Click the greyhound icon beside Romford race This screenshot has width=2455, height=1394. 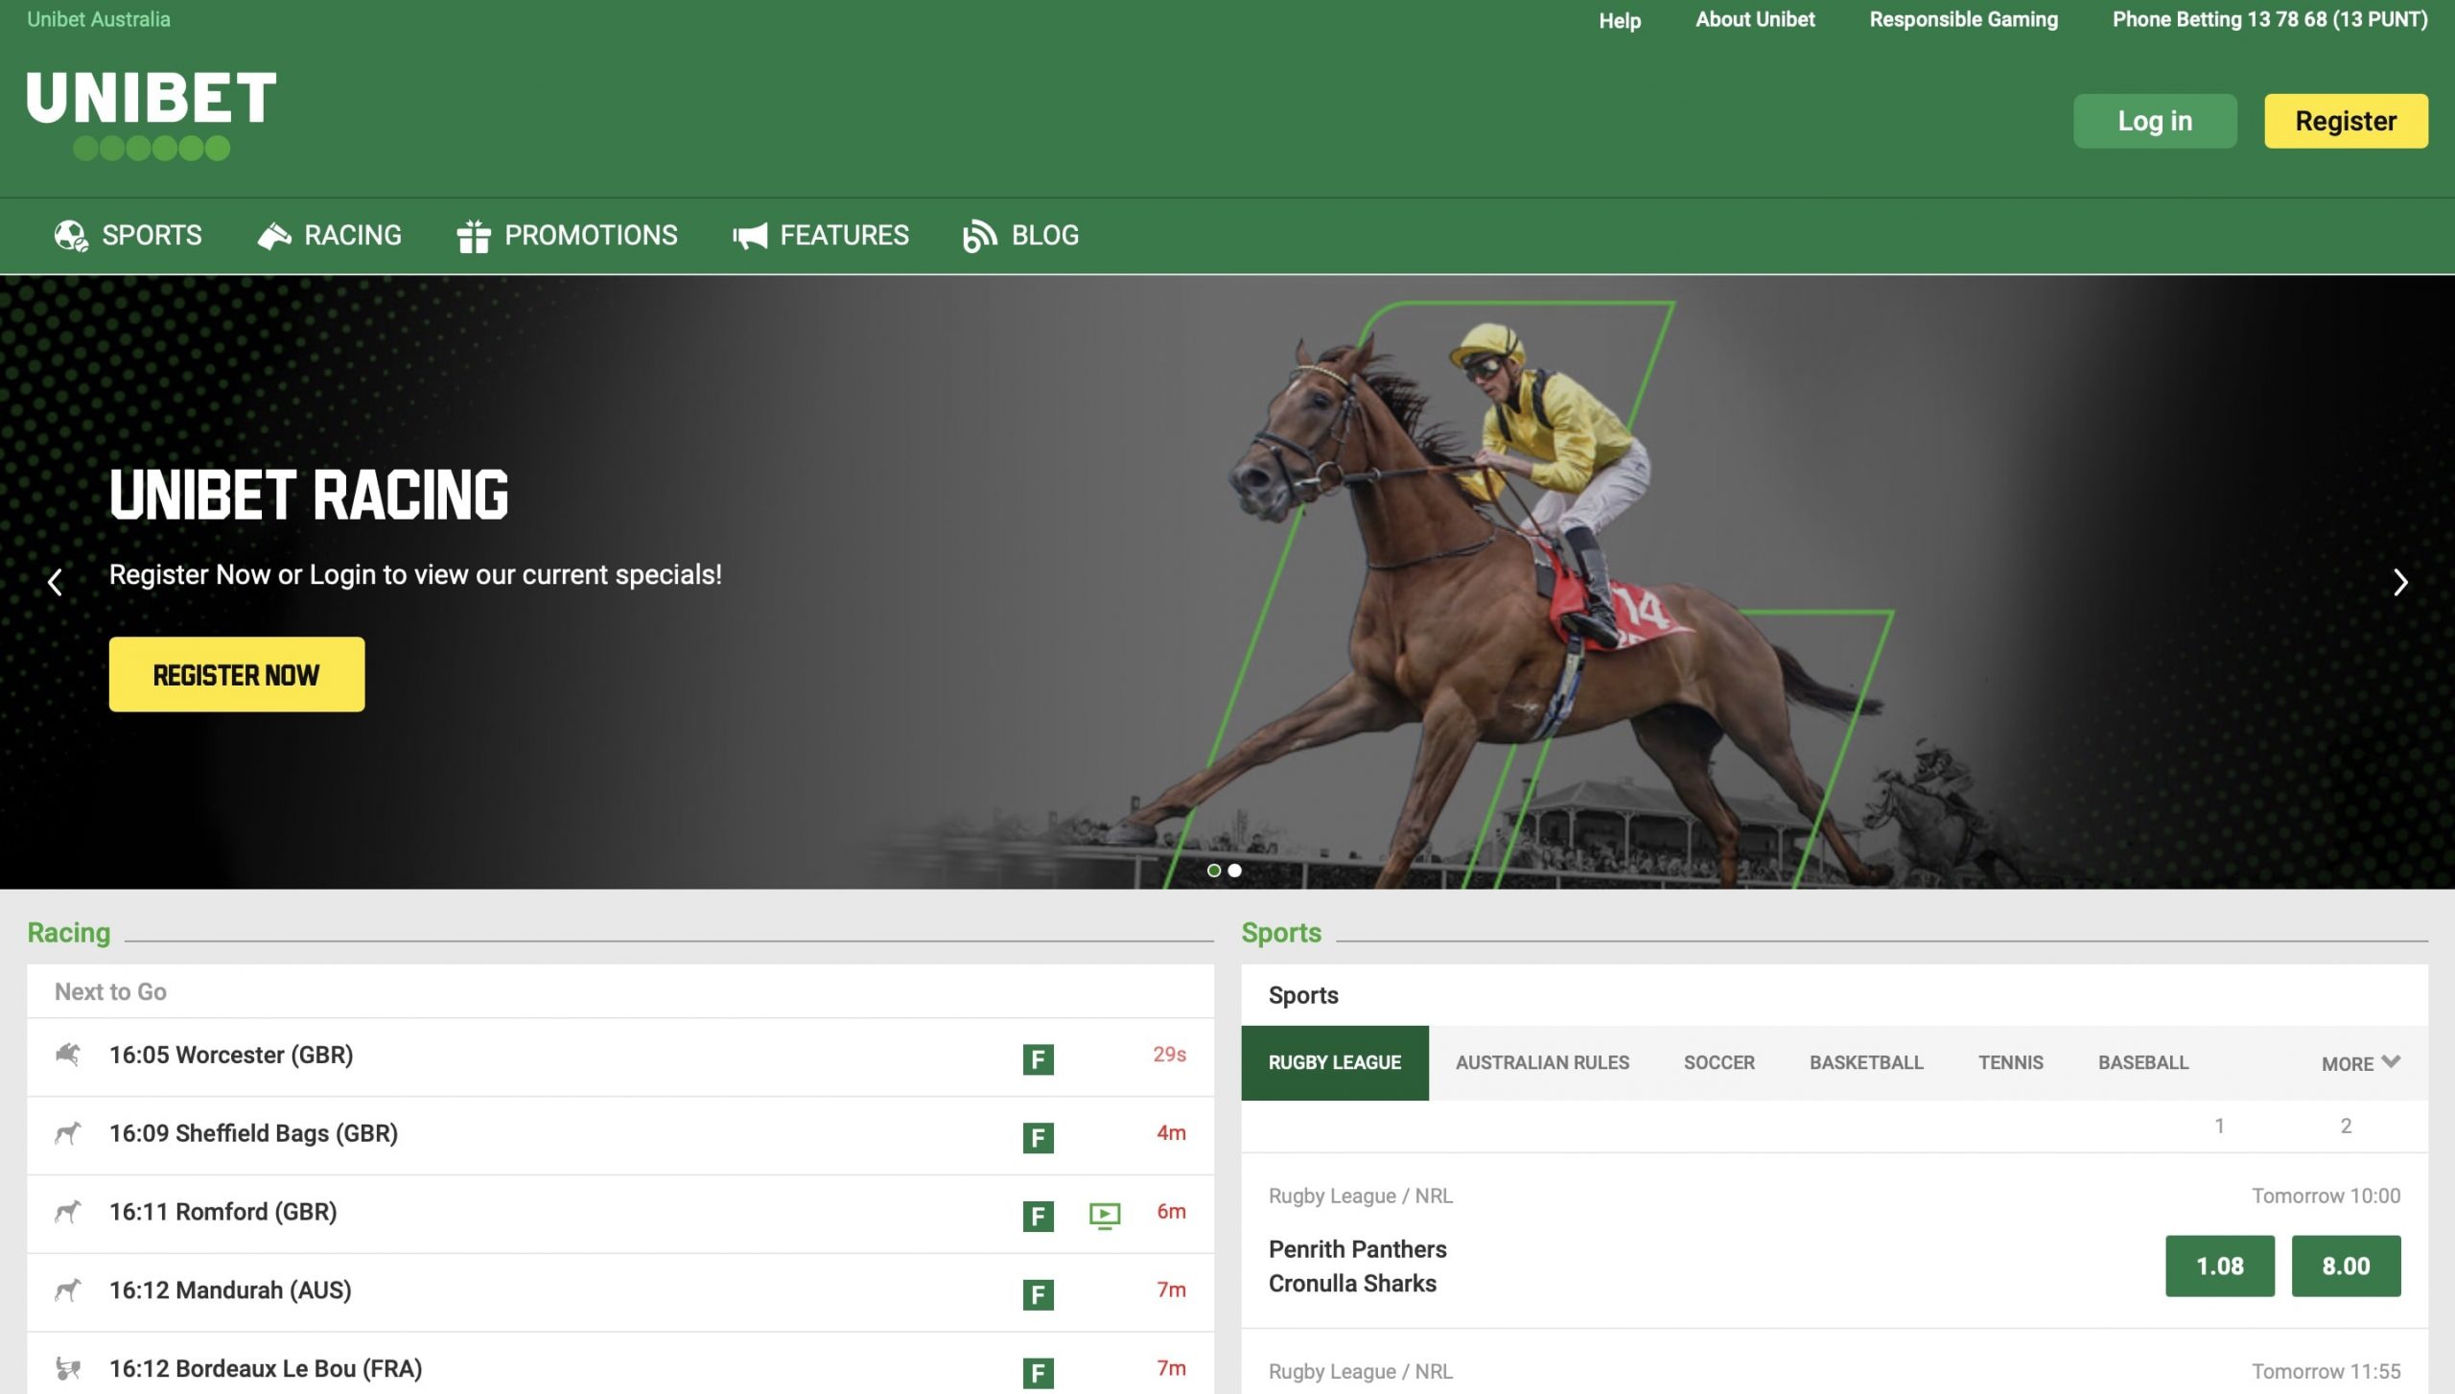pos(67,1212)
